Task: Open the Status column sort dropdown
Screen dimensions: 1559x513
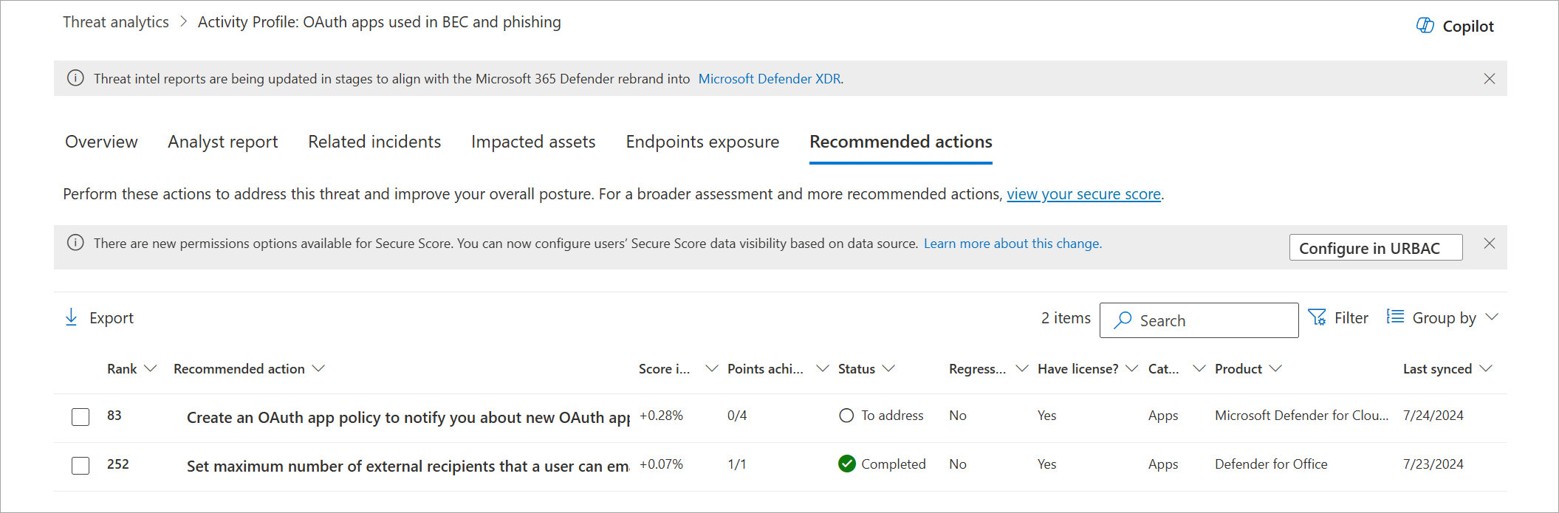Action: click(x=888, y=368)
